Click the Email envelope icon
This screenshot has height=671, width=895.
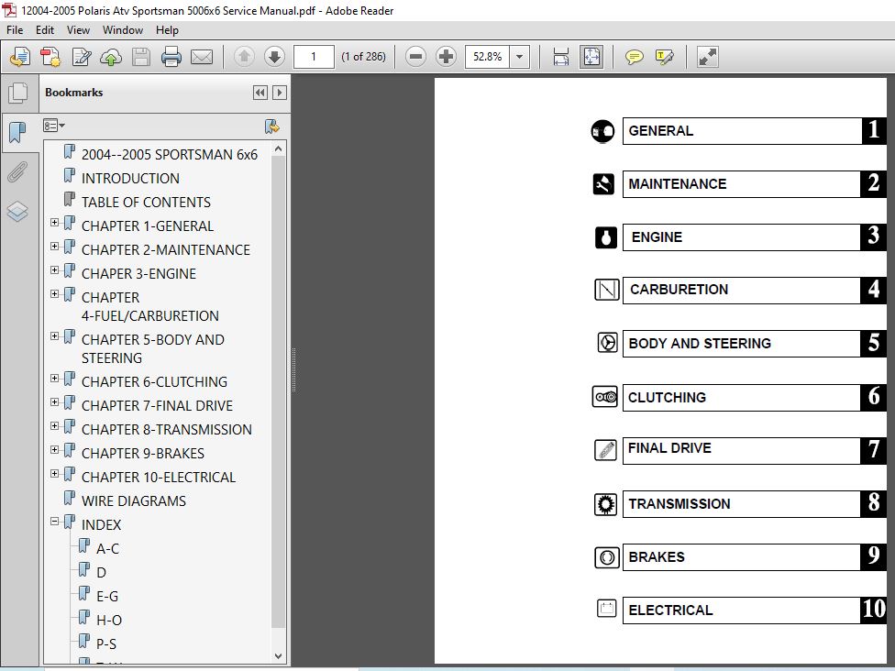[x=202, y=57]
